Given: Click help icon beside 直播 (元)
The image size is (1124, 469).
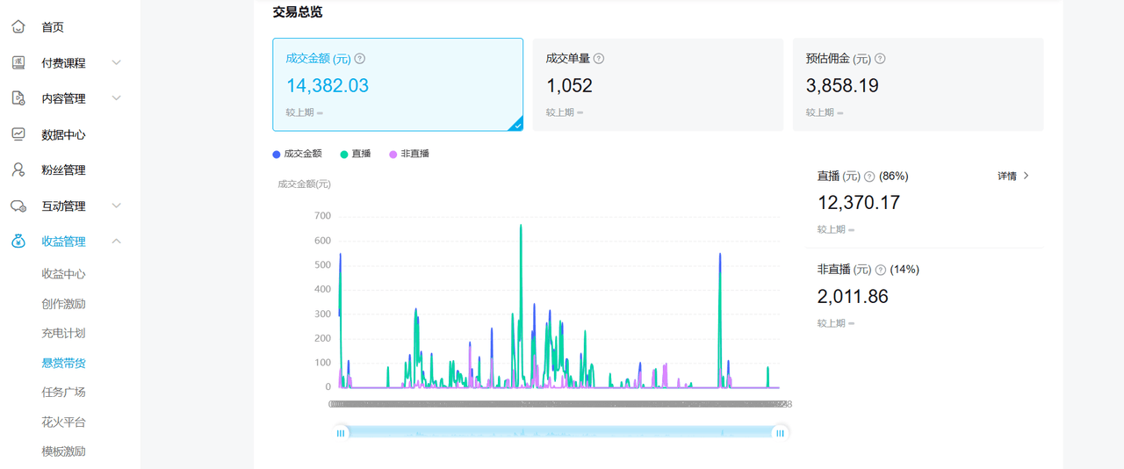Looking at the screenshot, I should [x=869, y=177].
